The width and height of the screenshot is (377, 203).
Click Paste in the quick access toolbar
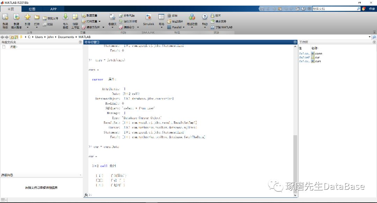tap(280, 9)
